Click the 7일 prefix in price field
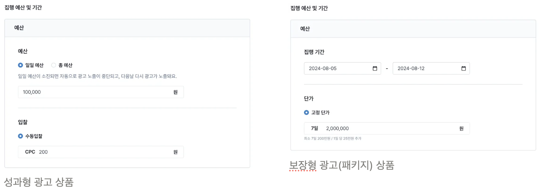 pos(315,128)
